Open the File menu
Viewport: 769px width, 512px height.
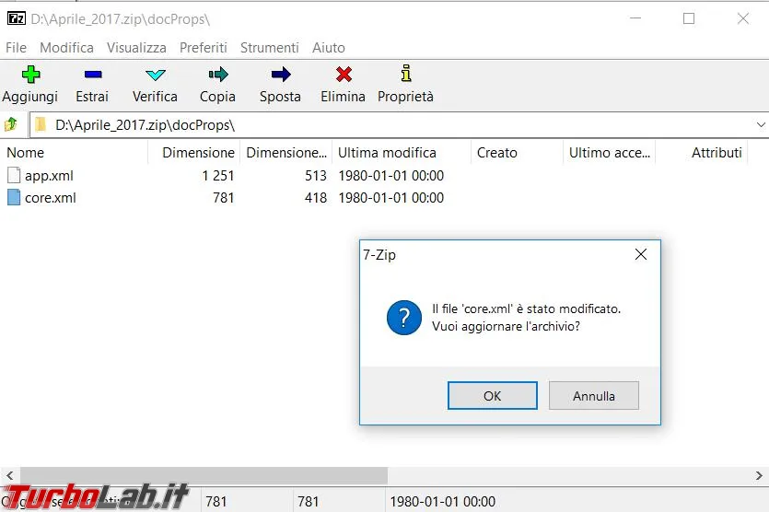[x=16, y=48]
